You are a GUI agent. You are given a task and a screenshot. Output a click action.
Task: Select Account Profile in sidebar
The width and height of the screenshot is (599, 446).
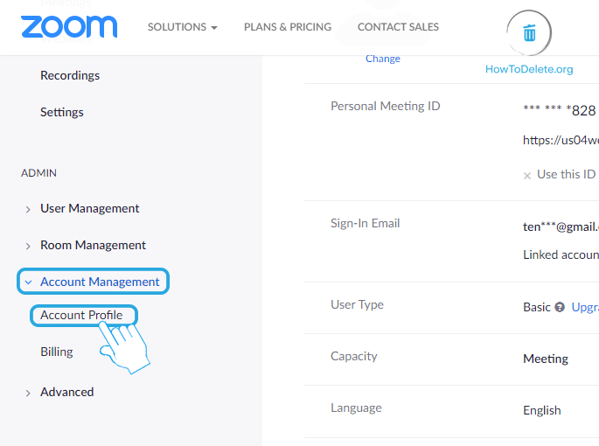[x=81, y=316]
